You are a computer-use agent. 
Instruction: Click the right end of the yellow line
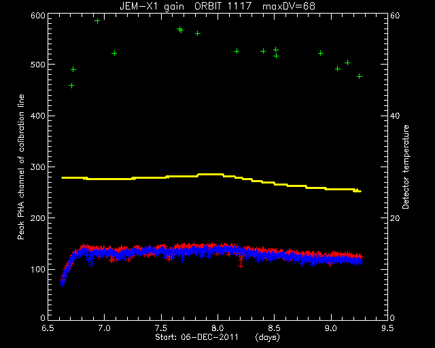[x=359, y=191]
